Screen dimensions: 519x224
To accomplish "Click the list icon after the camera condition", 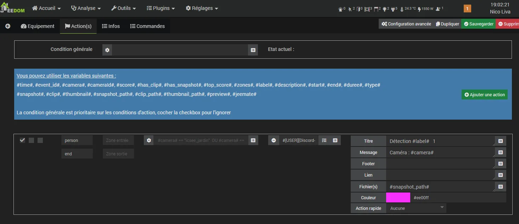I will pos(253,140).
